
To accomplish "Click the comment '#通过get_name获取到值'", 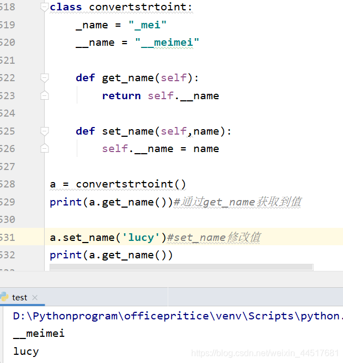I will click(237, 202).
